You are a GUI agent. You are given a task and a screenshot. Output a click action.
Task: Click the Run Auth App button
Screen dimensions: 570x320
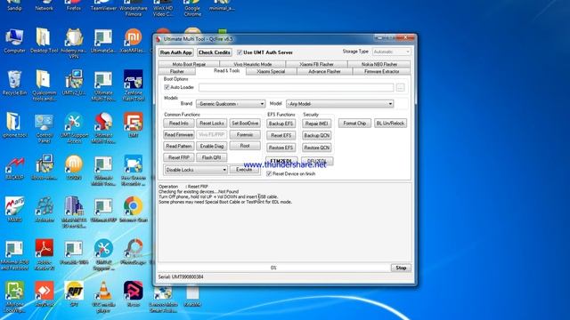click(176, 52)
